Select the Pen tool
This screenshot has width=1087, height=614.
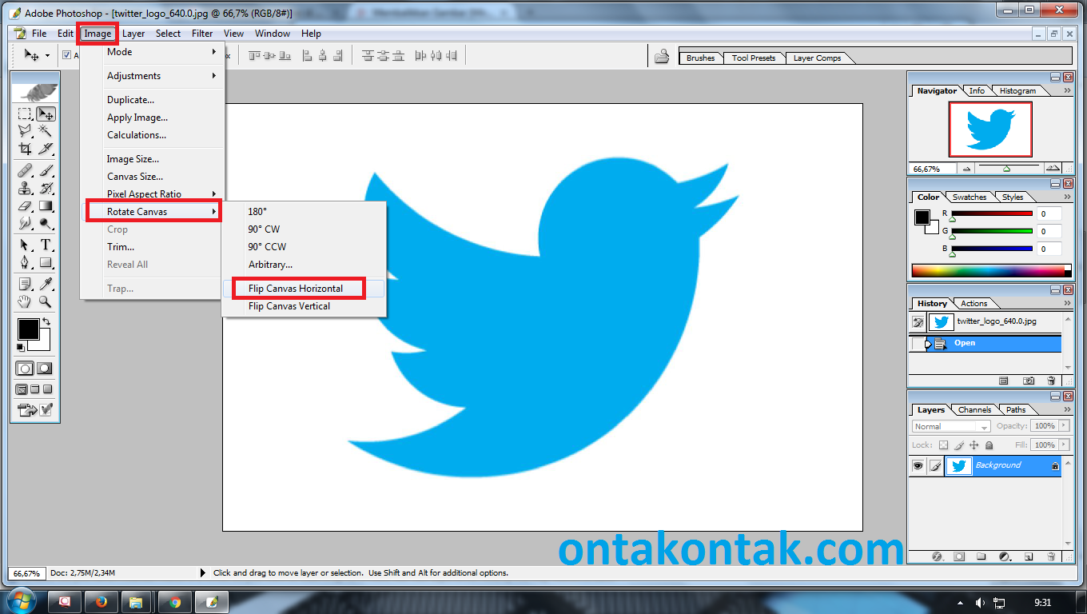tap(24, 261)
